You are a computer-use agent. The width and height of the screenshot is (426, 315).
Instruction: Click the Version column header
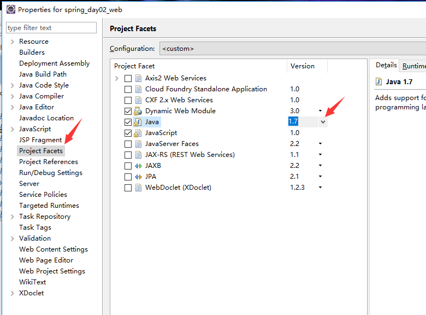(307, 66)
